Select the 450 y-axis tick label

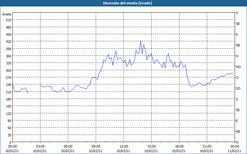[9, 34]
